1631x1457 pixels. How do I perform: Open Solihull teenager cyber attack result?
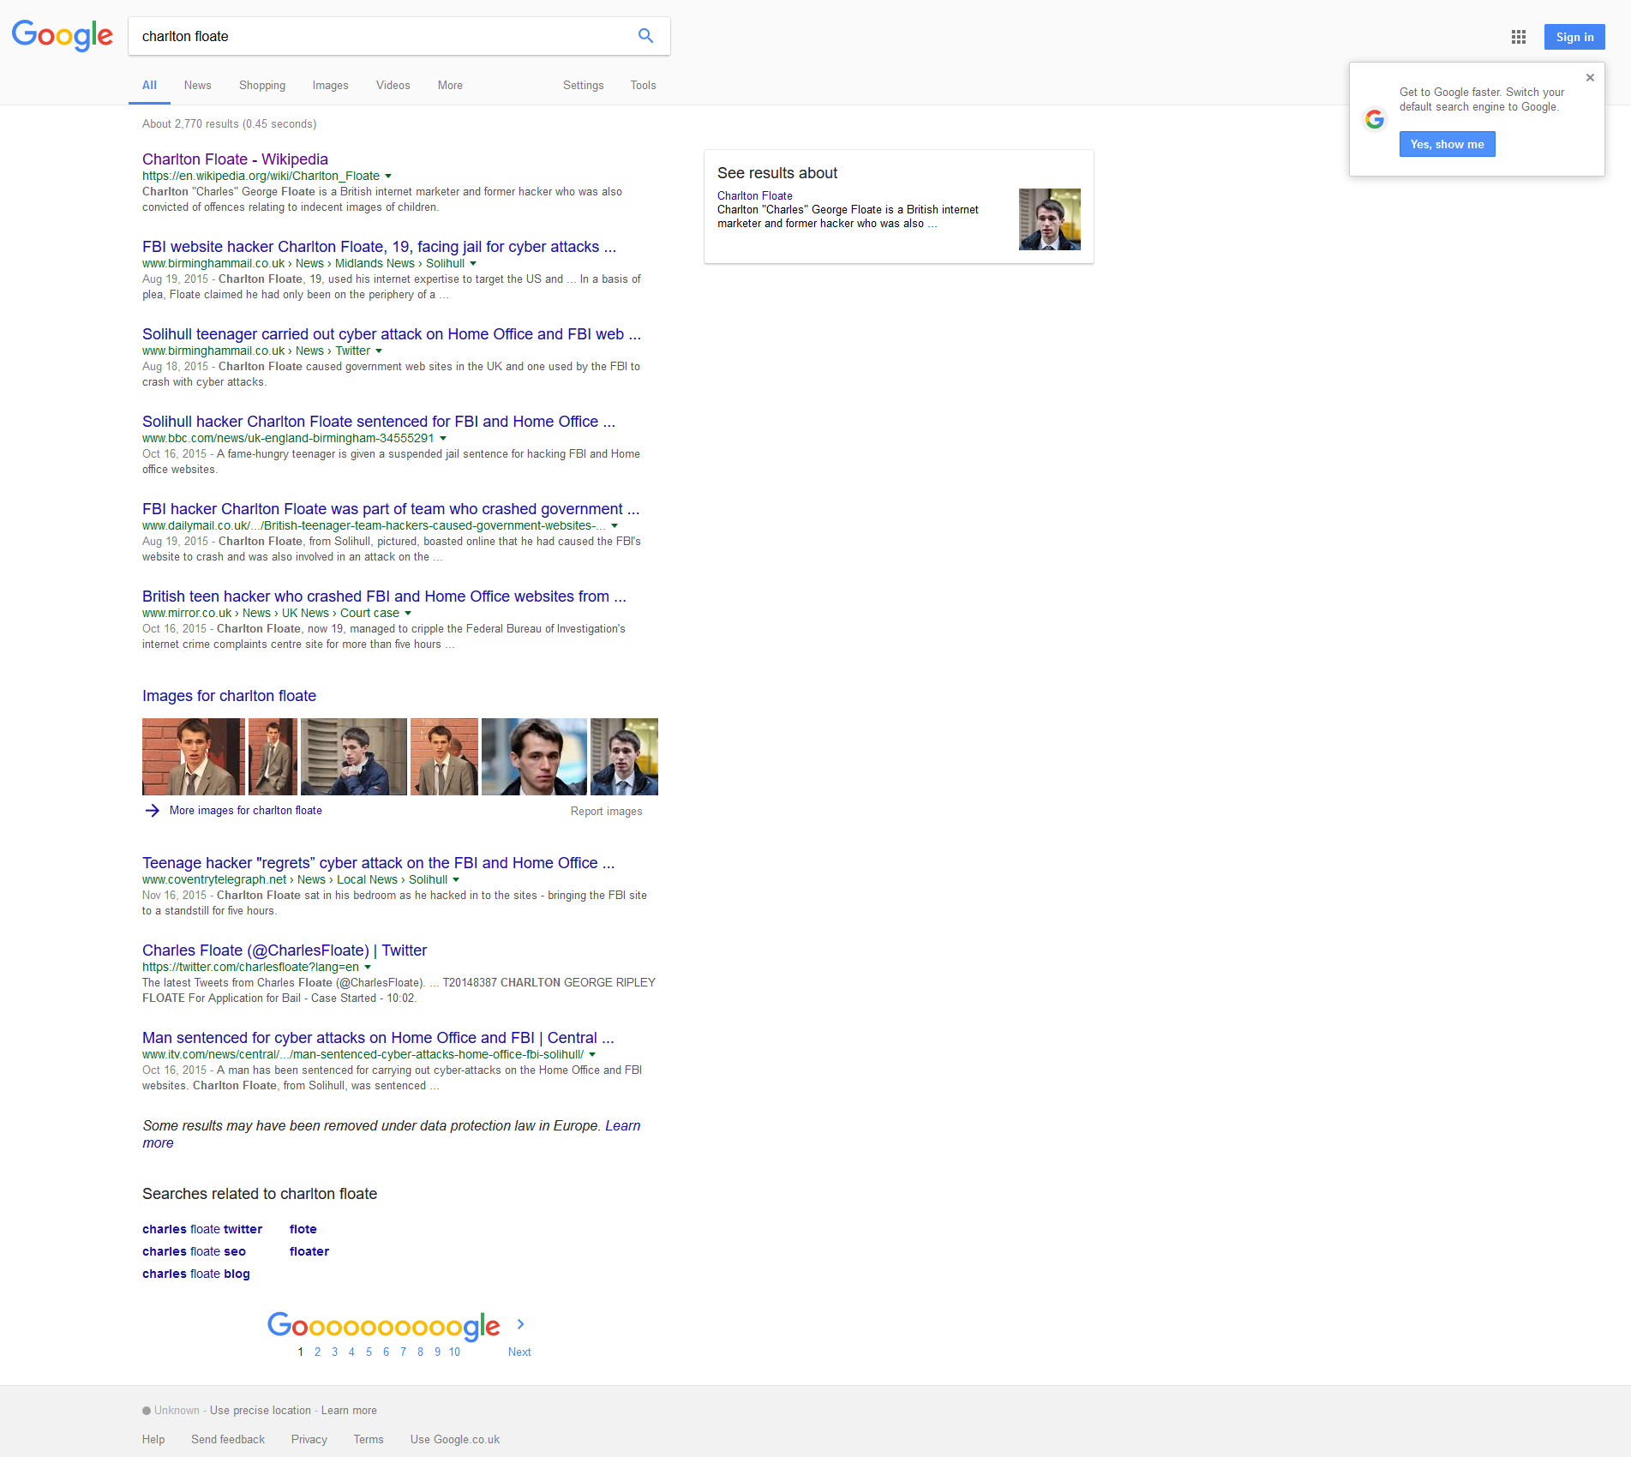click(392, 334)
